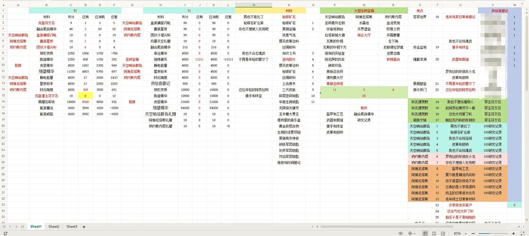Select the T2 merged header cell

(x=75, y=11)
